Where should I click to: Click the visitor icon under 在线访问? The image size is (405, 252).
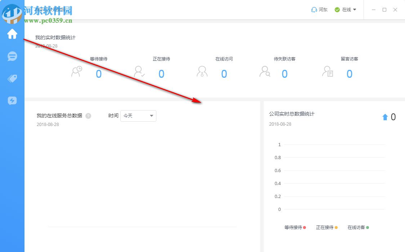coord(202,72)
